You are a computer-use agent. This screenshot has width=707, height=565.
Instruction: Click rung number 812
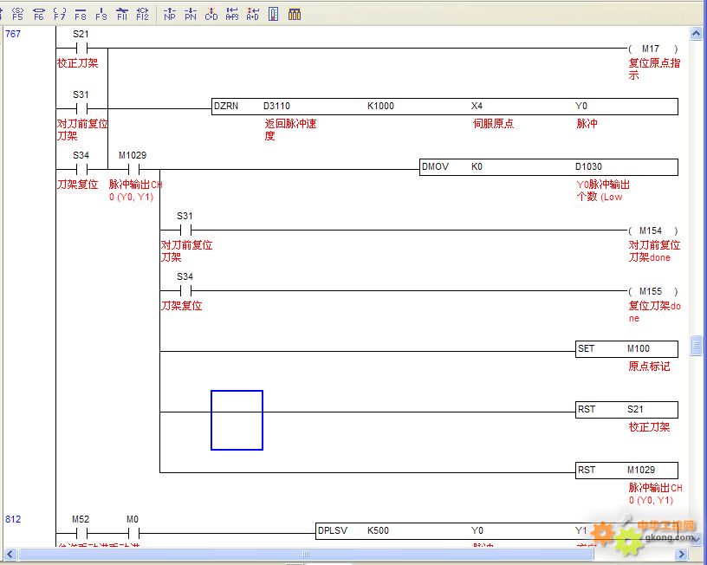(13, 519)
